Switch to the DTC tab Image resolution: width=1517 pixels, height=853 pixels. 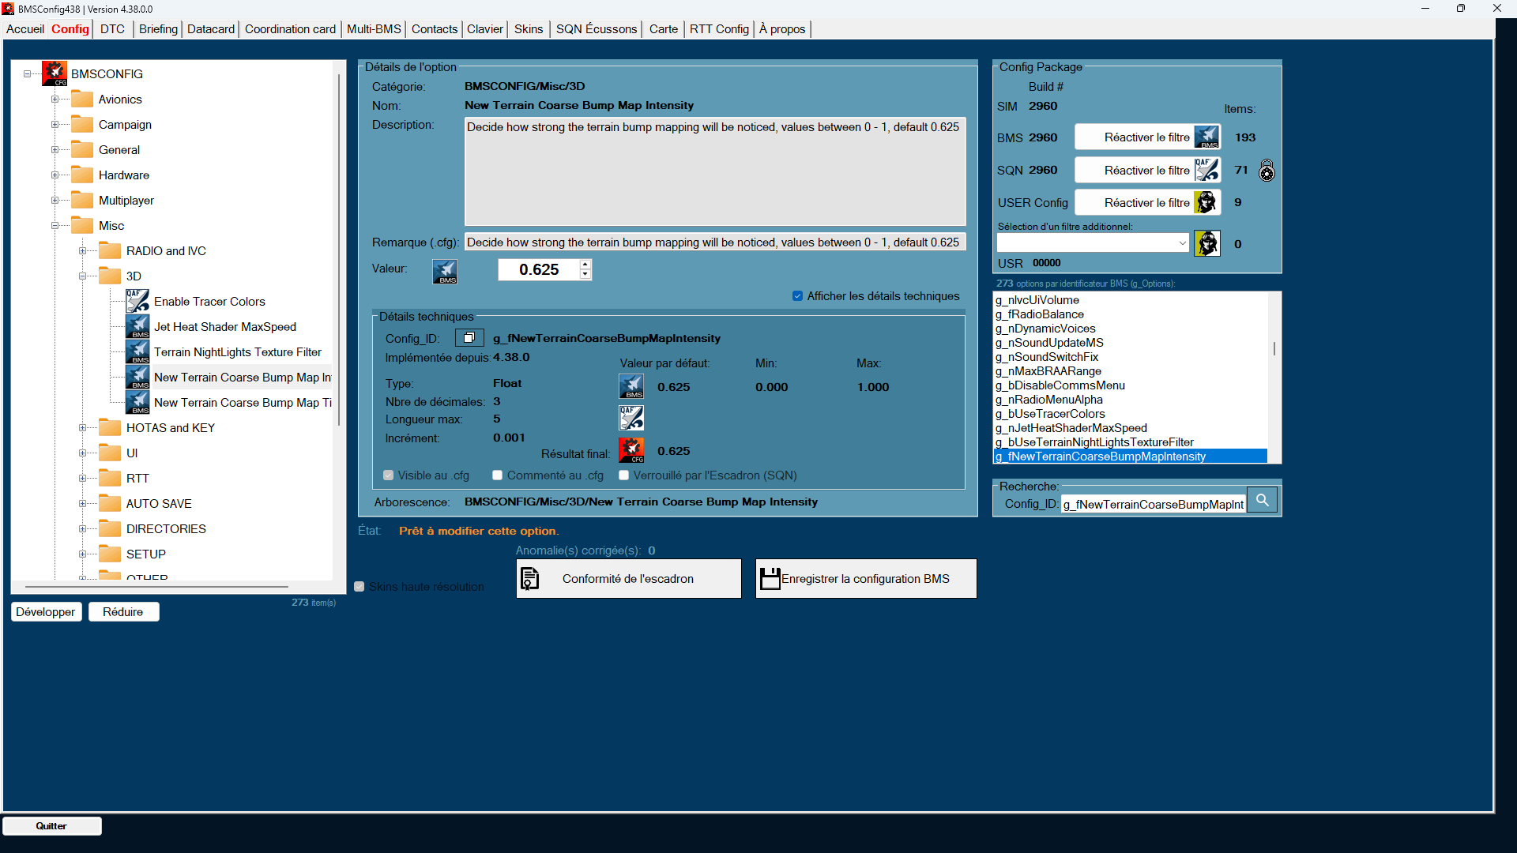click(112, 29)
